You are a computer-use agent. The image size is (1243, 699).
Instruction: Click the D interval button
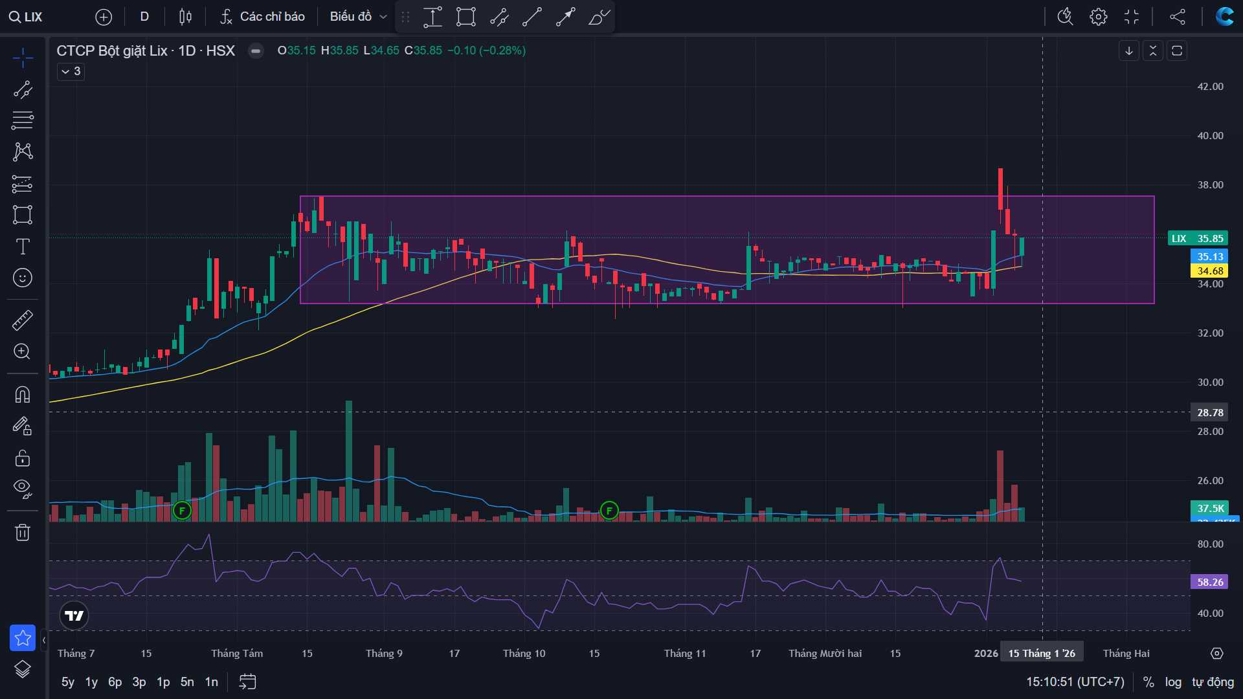point(144,17)
